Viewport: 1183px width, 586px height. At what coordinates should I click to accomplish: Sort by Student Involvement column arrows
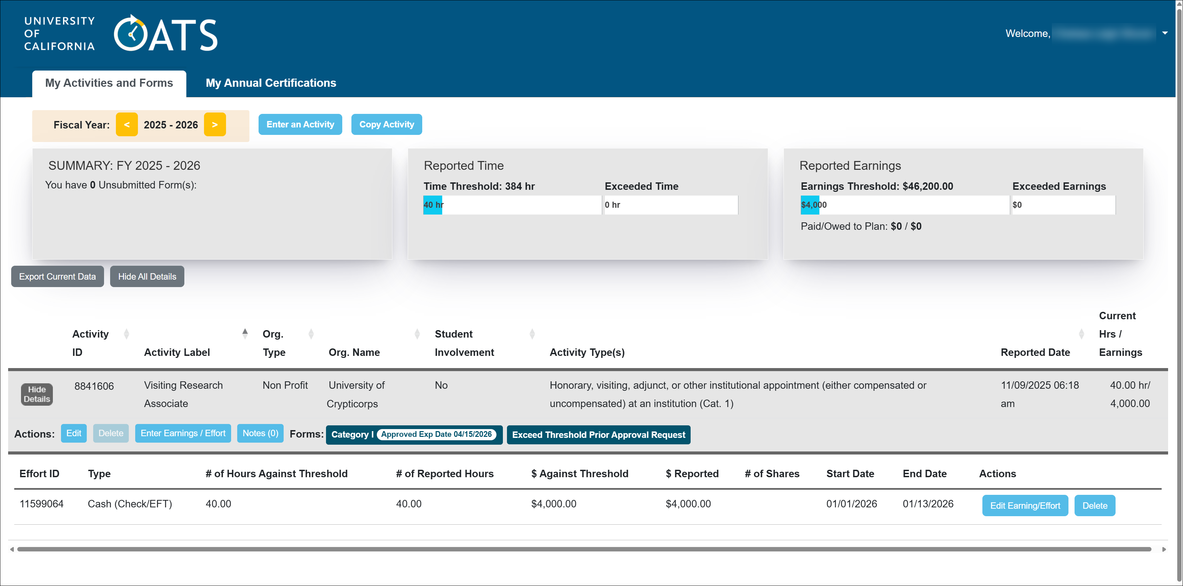pyautogui.click(x=532, y=334)
